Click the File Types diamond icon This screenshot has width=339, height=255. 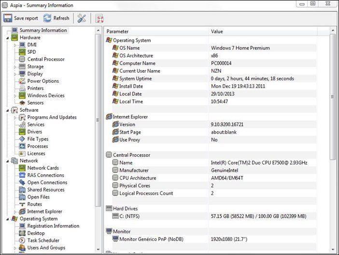click(22, 139)
